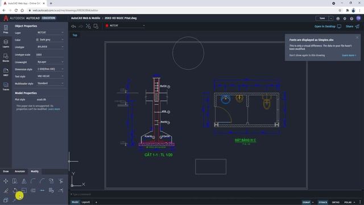Select the Break tool in Modify panel
This screenshot has width=364, height=205.
[x=42, y=191]
